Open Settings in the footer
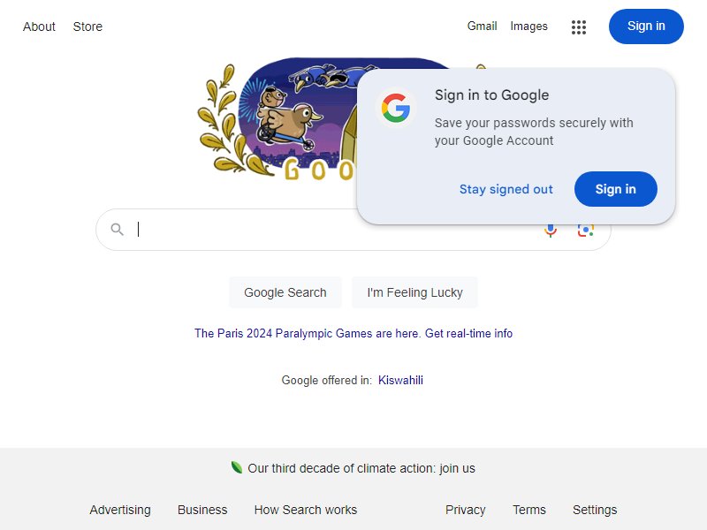Image resolution: width=707 pixels, height=530 pixels. pos(595,510)
